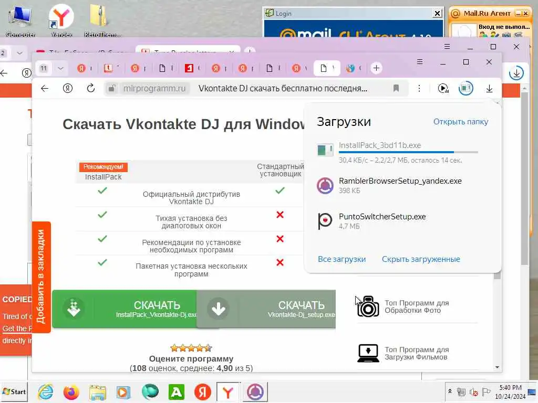Image resolution: width=538 pixels, height=403 pixels.
Task: Click Открыть папку link in downloads panel
Action: click(460, 122)
